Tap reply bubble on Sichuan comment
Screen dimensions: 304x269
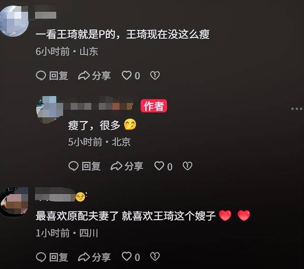(41, 257)
